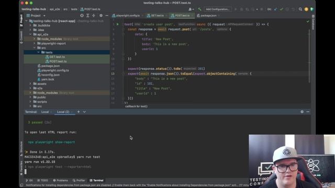Select the public folder in tree
Viewport: 335px width, 188px height.
coord(41,97)
